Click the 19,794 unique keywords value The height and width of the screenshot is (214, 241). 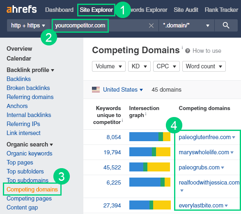pyautogui.click(x=112, y=152)
